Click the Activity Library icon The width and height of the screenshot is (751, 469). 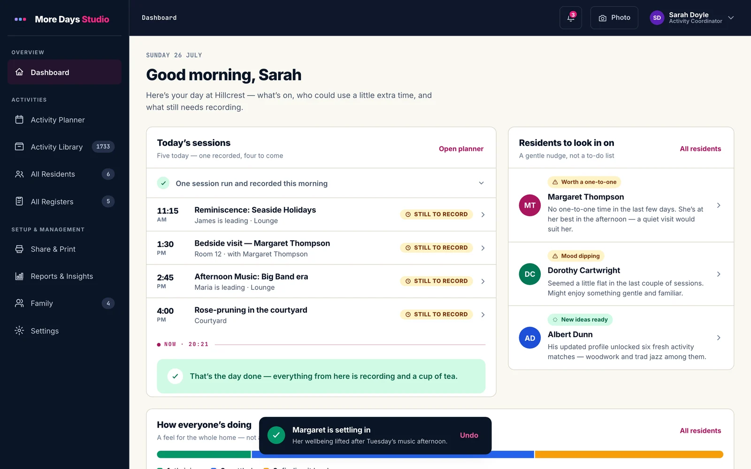19,147
